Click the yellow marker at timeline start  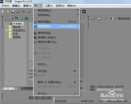click(54, 98)
